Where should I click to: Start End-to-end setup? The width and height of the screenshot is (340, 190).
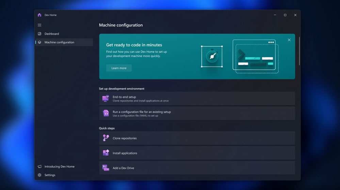pyautogui.click(x=197, y=98)
